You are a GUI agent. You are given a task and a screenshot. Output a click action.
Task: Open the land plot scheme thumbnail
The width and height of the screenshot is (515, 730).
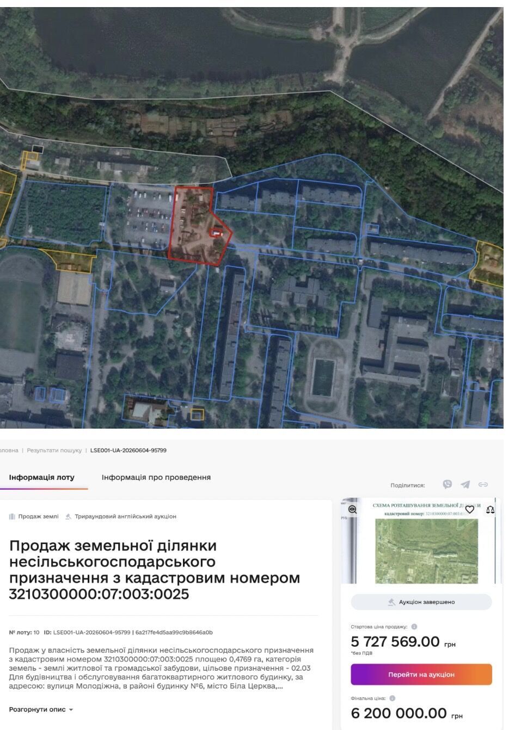point(421,541)
